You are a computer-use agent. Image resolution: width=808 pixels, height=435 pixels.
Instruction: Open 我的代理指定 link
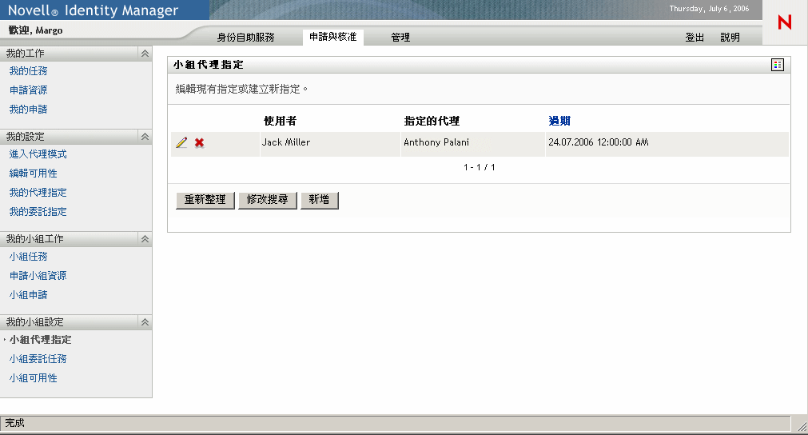[x=38, y=193]
